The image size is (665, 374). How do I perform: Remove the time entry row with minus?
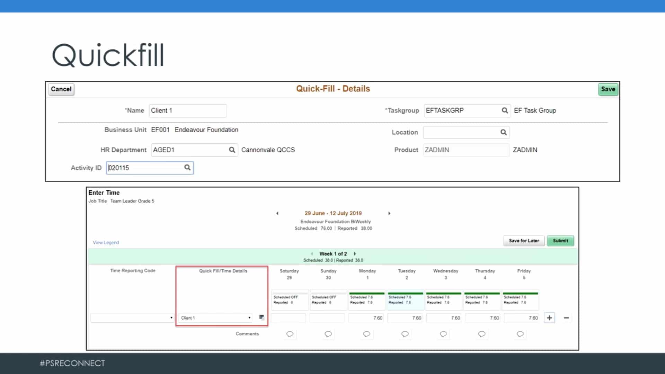(566, 318)
